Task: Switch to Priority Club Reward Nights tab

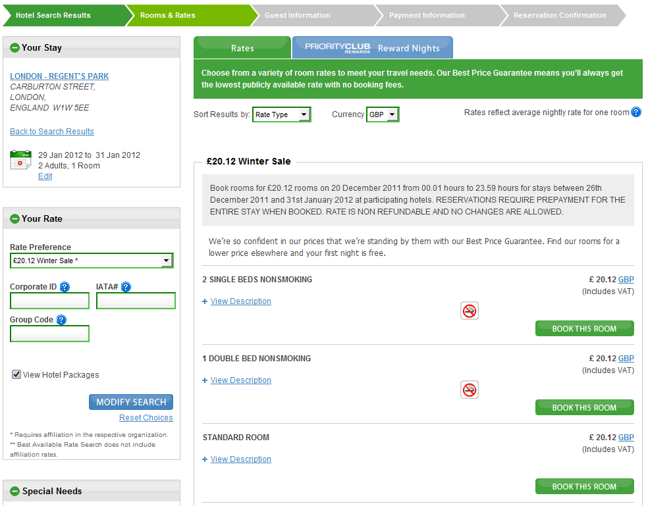Action: pyautogui.click(x=373, y=48)
